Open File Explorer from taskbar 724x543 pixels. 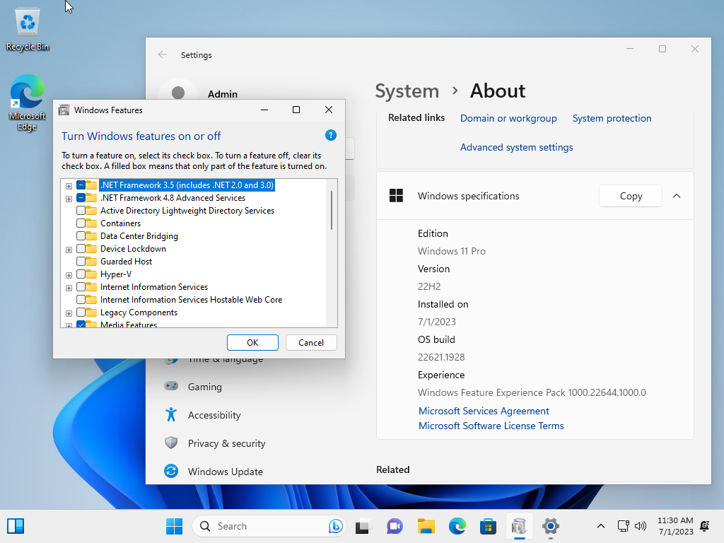[x=426, y=526]
